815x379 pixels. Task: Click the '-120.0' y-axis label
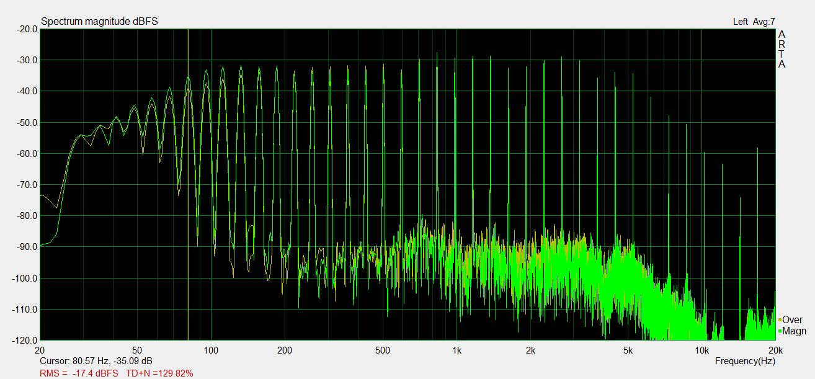click(x=24, y=341)
